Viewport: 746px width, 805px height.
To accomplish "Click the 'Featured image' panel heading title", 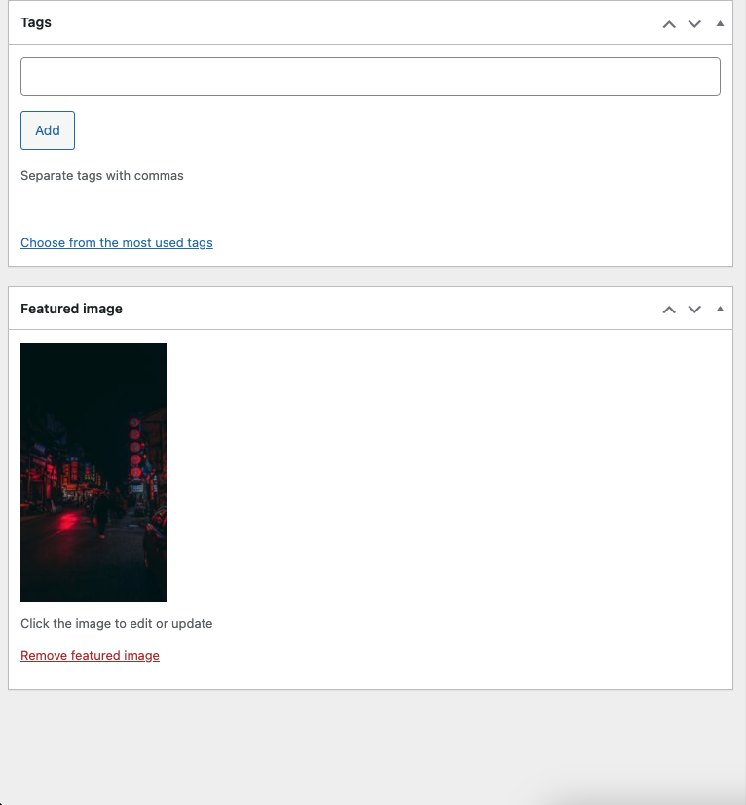I will pyautogui.click(x=71, y=309).
